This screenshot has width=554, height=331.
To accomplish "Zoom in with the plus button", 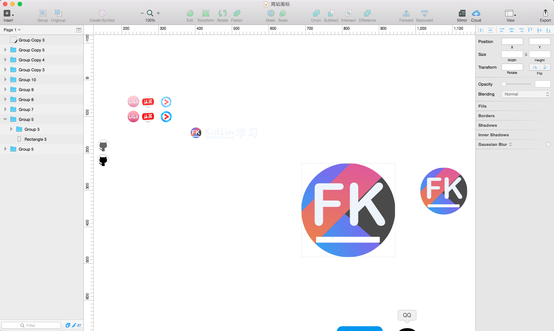I will [x=158, y=13].
